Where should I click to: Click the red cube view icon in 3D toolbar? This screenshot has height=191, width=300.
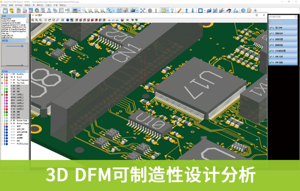92,20
